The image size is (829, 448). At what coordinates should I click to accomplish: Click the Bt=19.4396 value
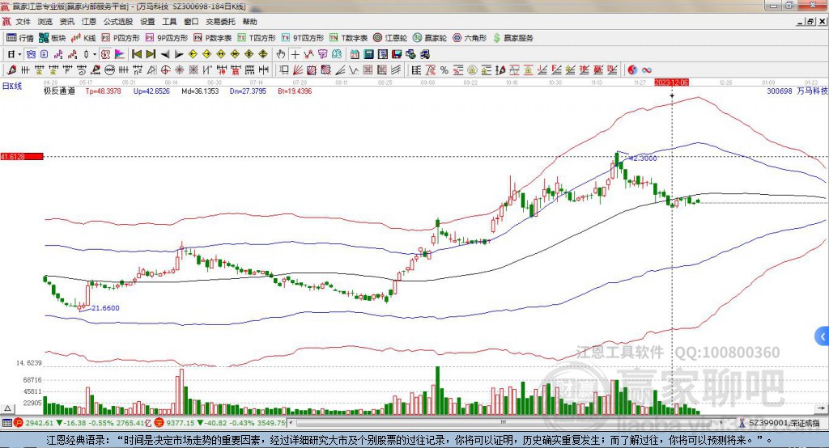coord(295,91)
